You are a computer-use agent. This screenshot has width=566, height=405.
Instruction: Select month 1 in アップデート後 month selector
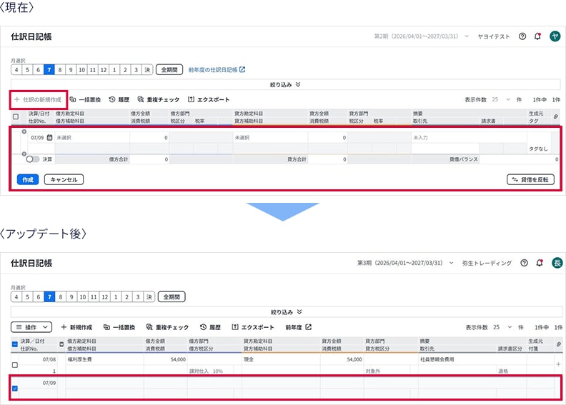click(116, 297)
